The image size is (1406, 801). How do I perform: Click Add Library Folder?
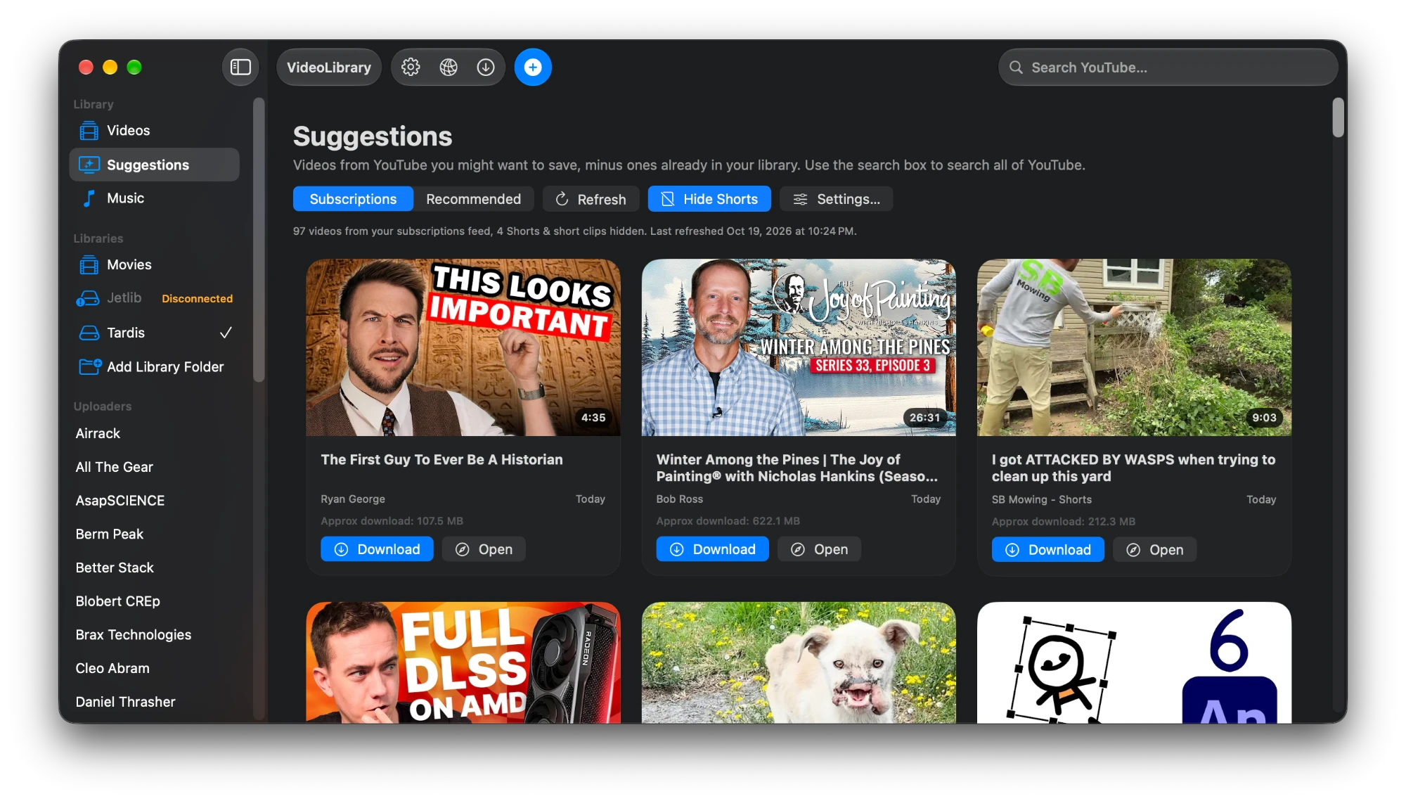(155, 366)
